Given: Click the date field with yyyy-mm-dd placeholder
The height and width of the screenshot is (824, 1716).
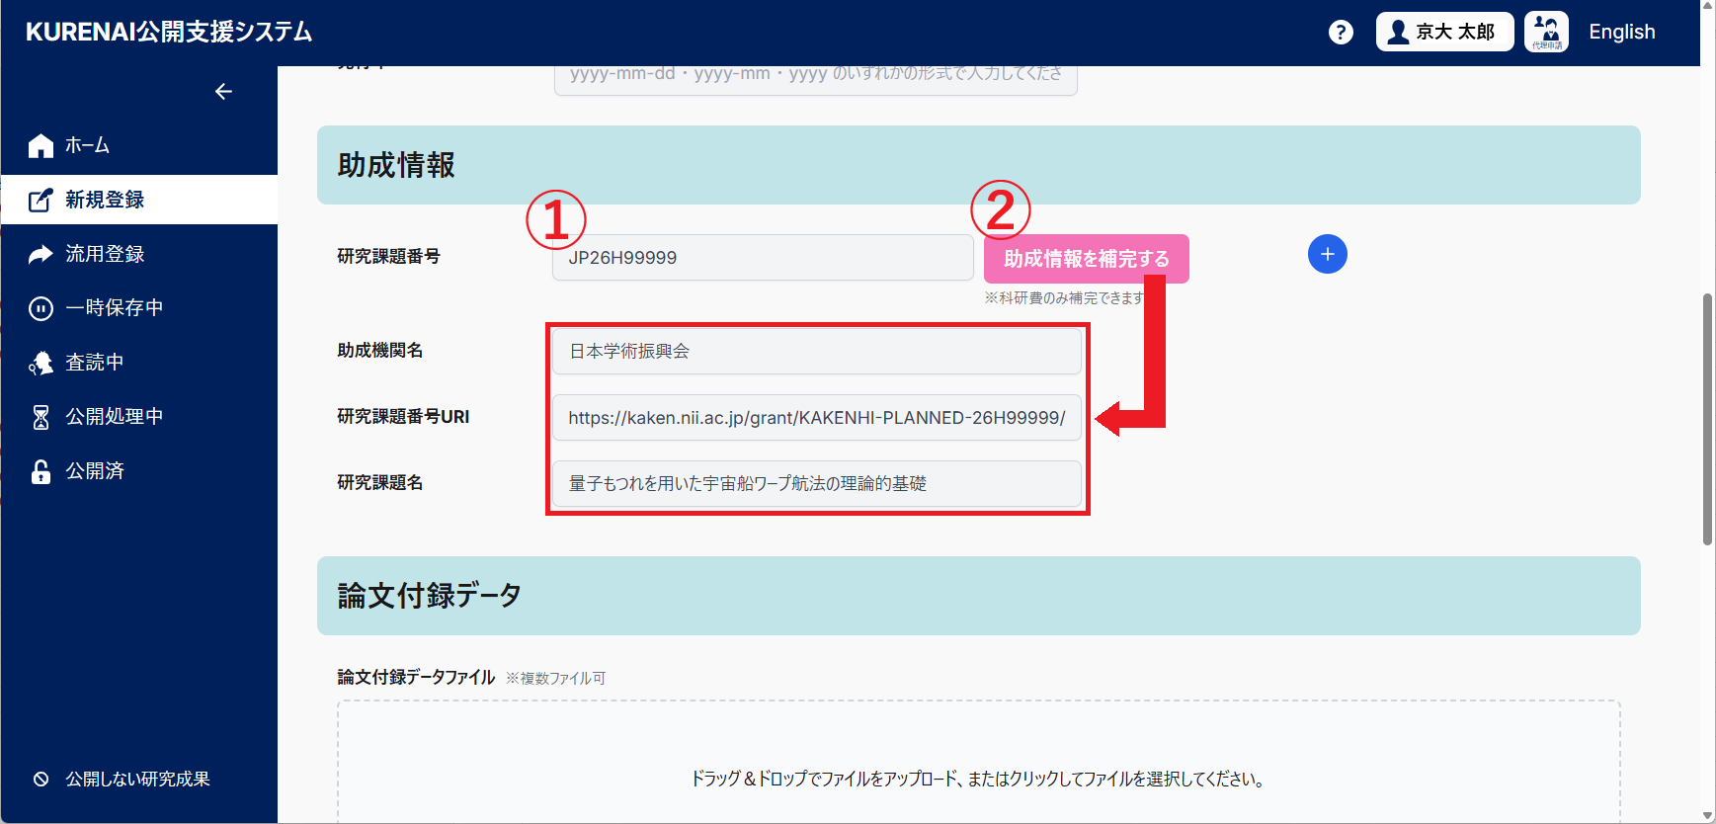Looking at the screenshot, I should [816, 79].
